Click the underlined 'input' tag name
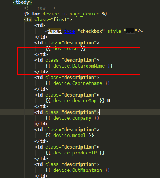Image resolution: width=160 pixels, height=178 pixels. 55,31
